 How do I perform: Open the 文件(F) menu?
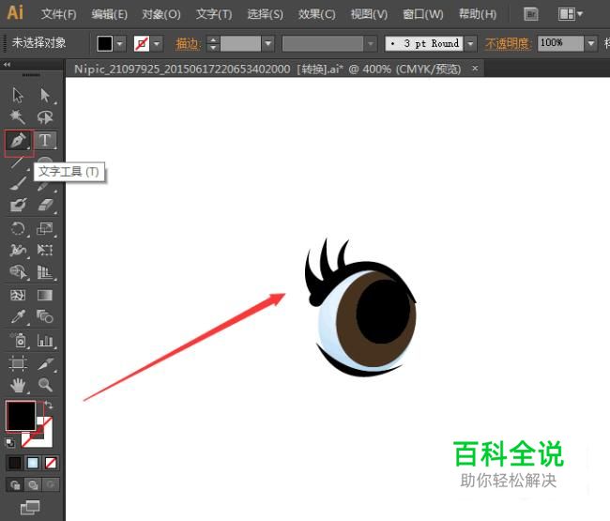point(59,14)
